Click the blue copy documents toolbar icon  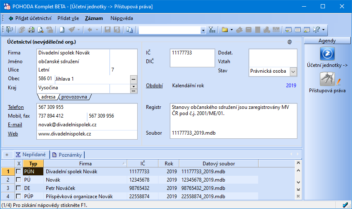[130, 30]
